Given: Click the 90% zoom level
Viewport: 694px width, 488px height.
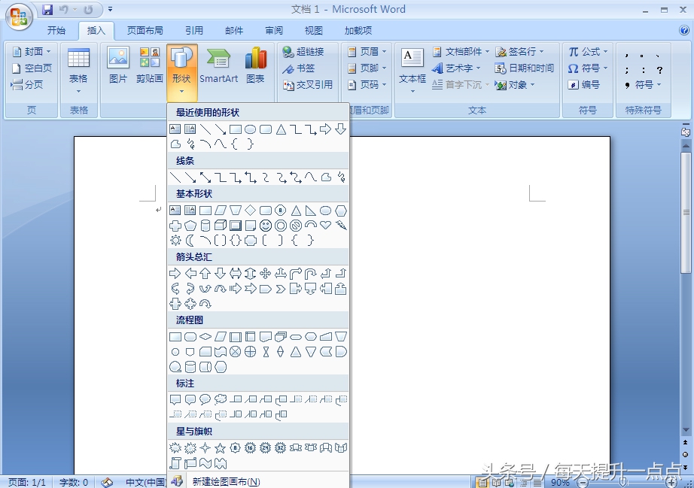Looking at the screenshot, I should click(560, 482).
